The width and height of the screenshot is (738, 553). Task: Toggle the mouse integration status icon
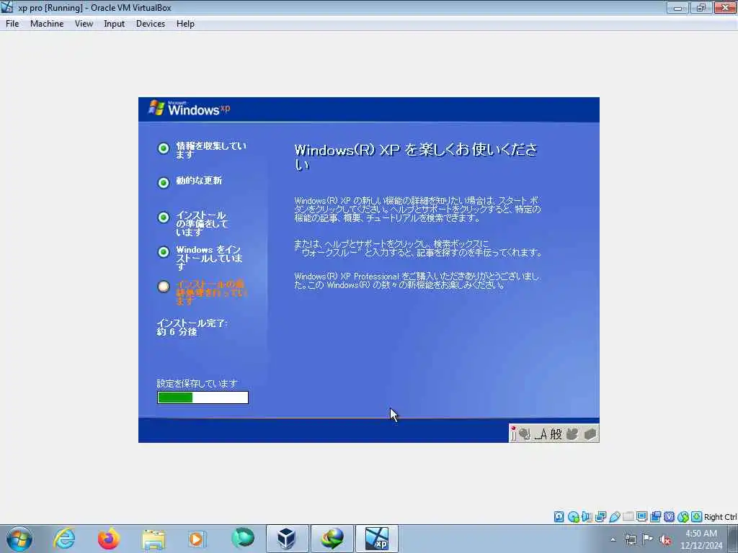pyautogui.click(x=683, y=517)
